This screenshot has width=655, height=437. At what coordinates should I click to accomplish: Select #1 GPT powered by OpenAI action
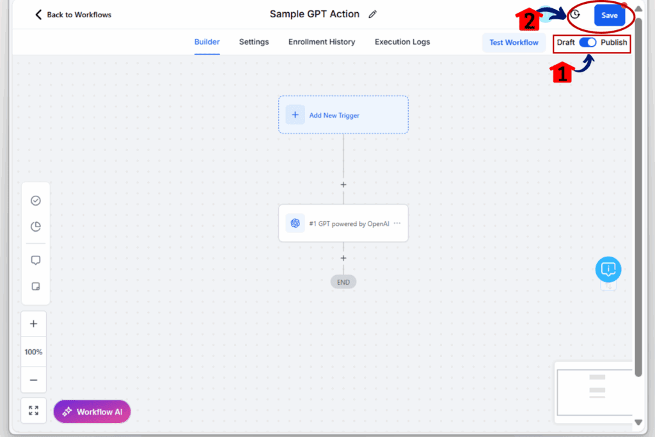(x=343, y=223)
